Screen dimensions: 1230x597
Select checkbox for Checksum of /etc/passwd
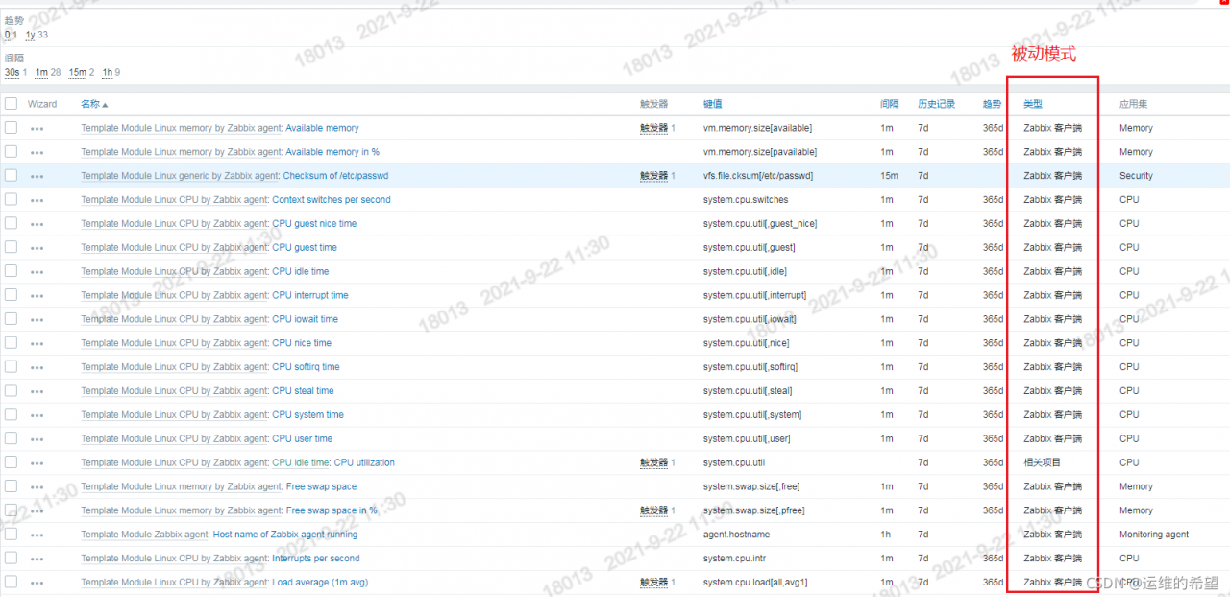pyautogui.click(x=11, y=175)
